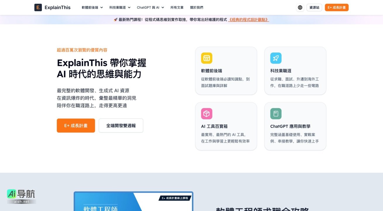The height and width of the screenshot is (211, 383).
Task: Click the 軟體前後端 card browser icon
Action: (x=206, y=58)
